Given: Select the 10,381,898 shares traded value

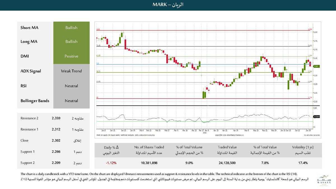Looking at the screenshot, I should pyautogui.click(x=149, y=162).
